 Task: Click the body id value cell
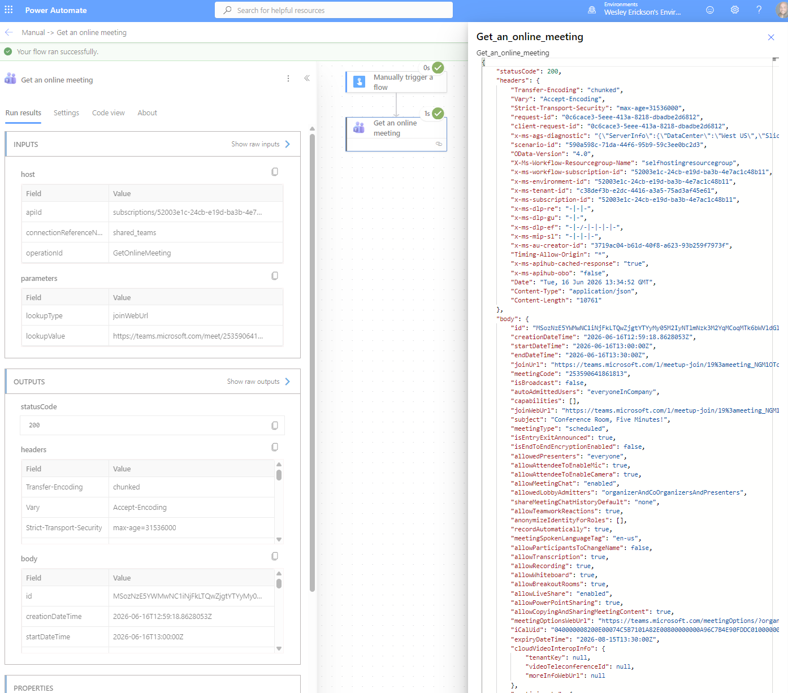(192, 596)
